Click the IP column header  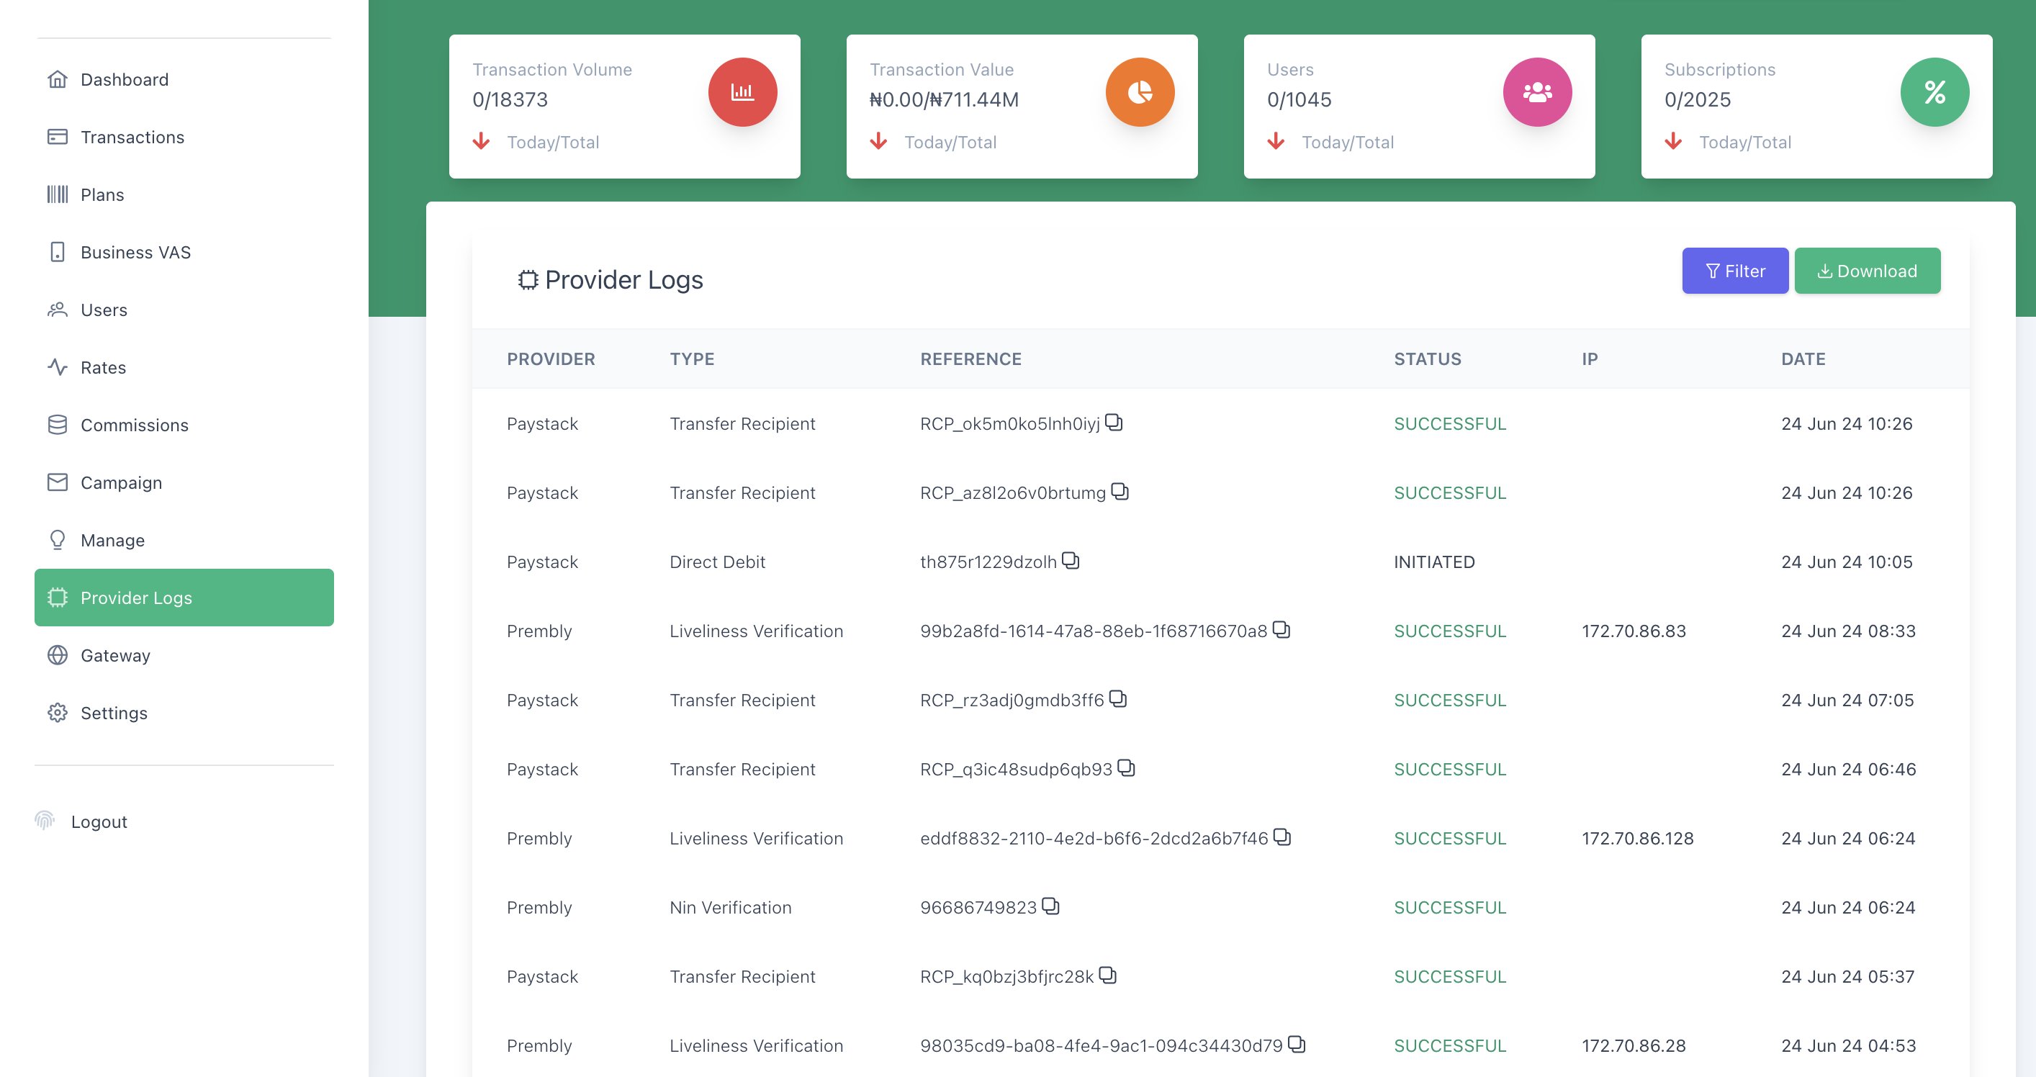tap(1590, 359)
